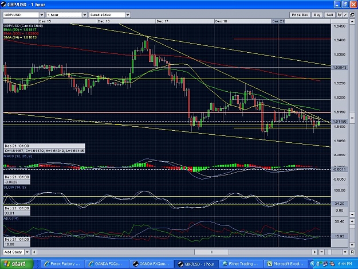Click the 15.93 ADX value marker
The height and width of the screenshot is (269, 358).
340,236
